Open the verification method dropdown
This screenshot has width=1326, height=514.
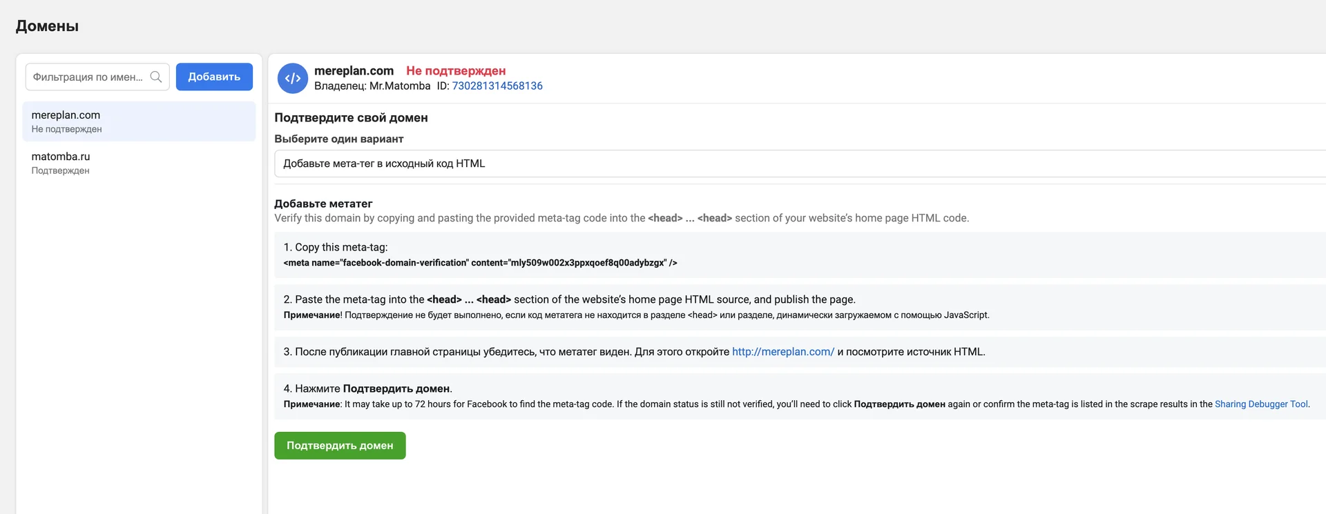point(800,164)
